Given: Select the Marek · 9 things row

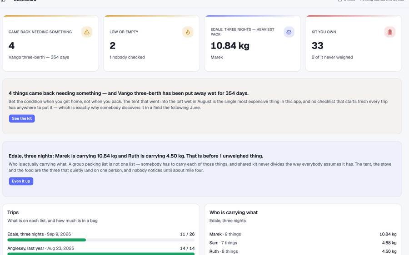Looking at the screenshot, I should point(303,234).
